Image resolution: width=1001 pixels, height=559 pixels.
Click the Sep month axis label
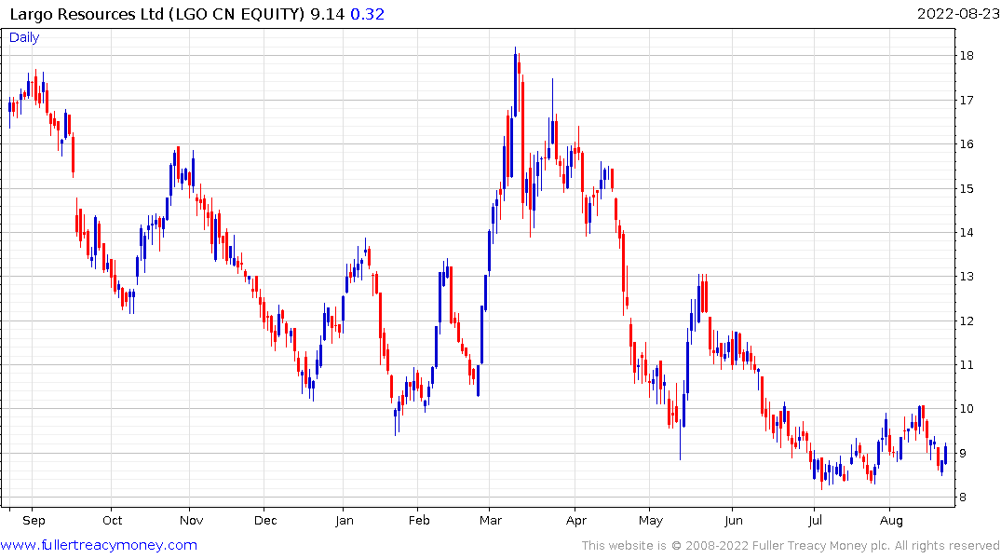click(x=34, y=520)
